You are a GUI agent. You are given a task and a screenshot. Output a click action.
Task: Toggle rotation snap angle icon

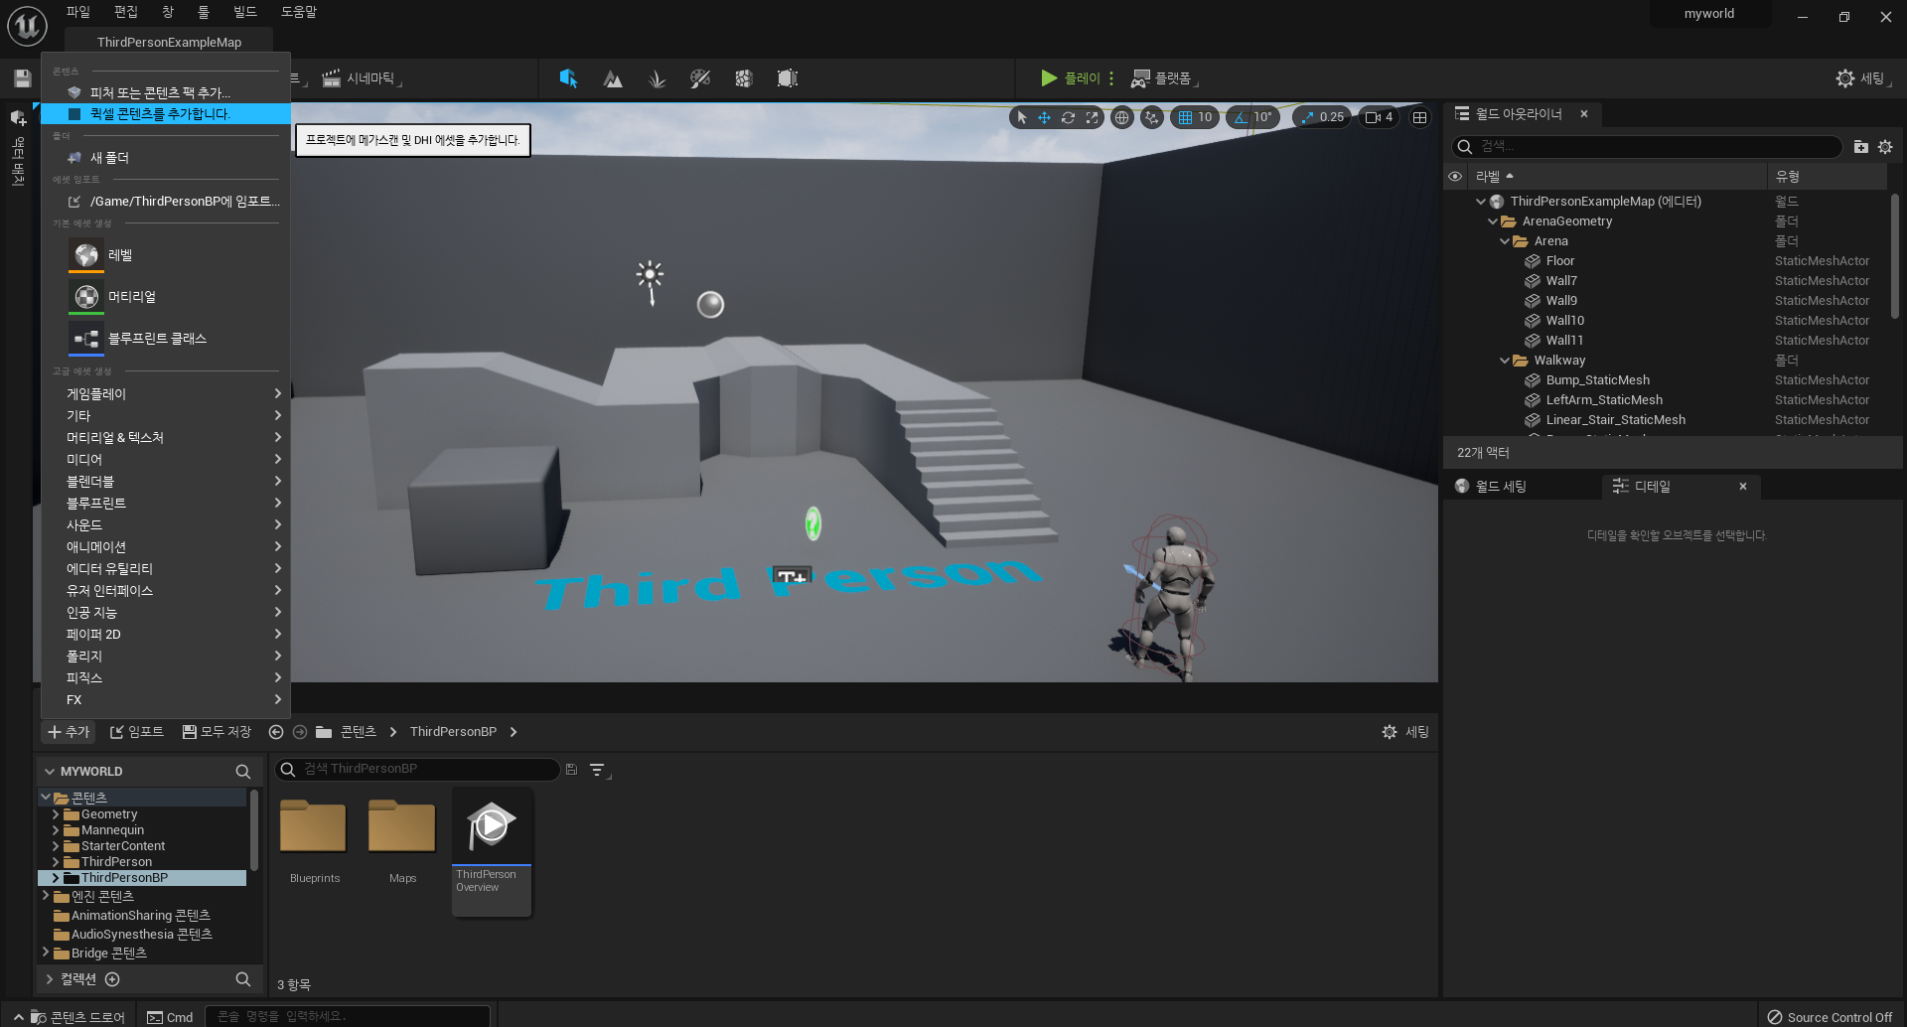1241,117
